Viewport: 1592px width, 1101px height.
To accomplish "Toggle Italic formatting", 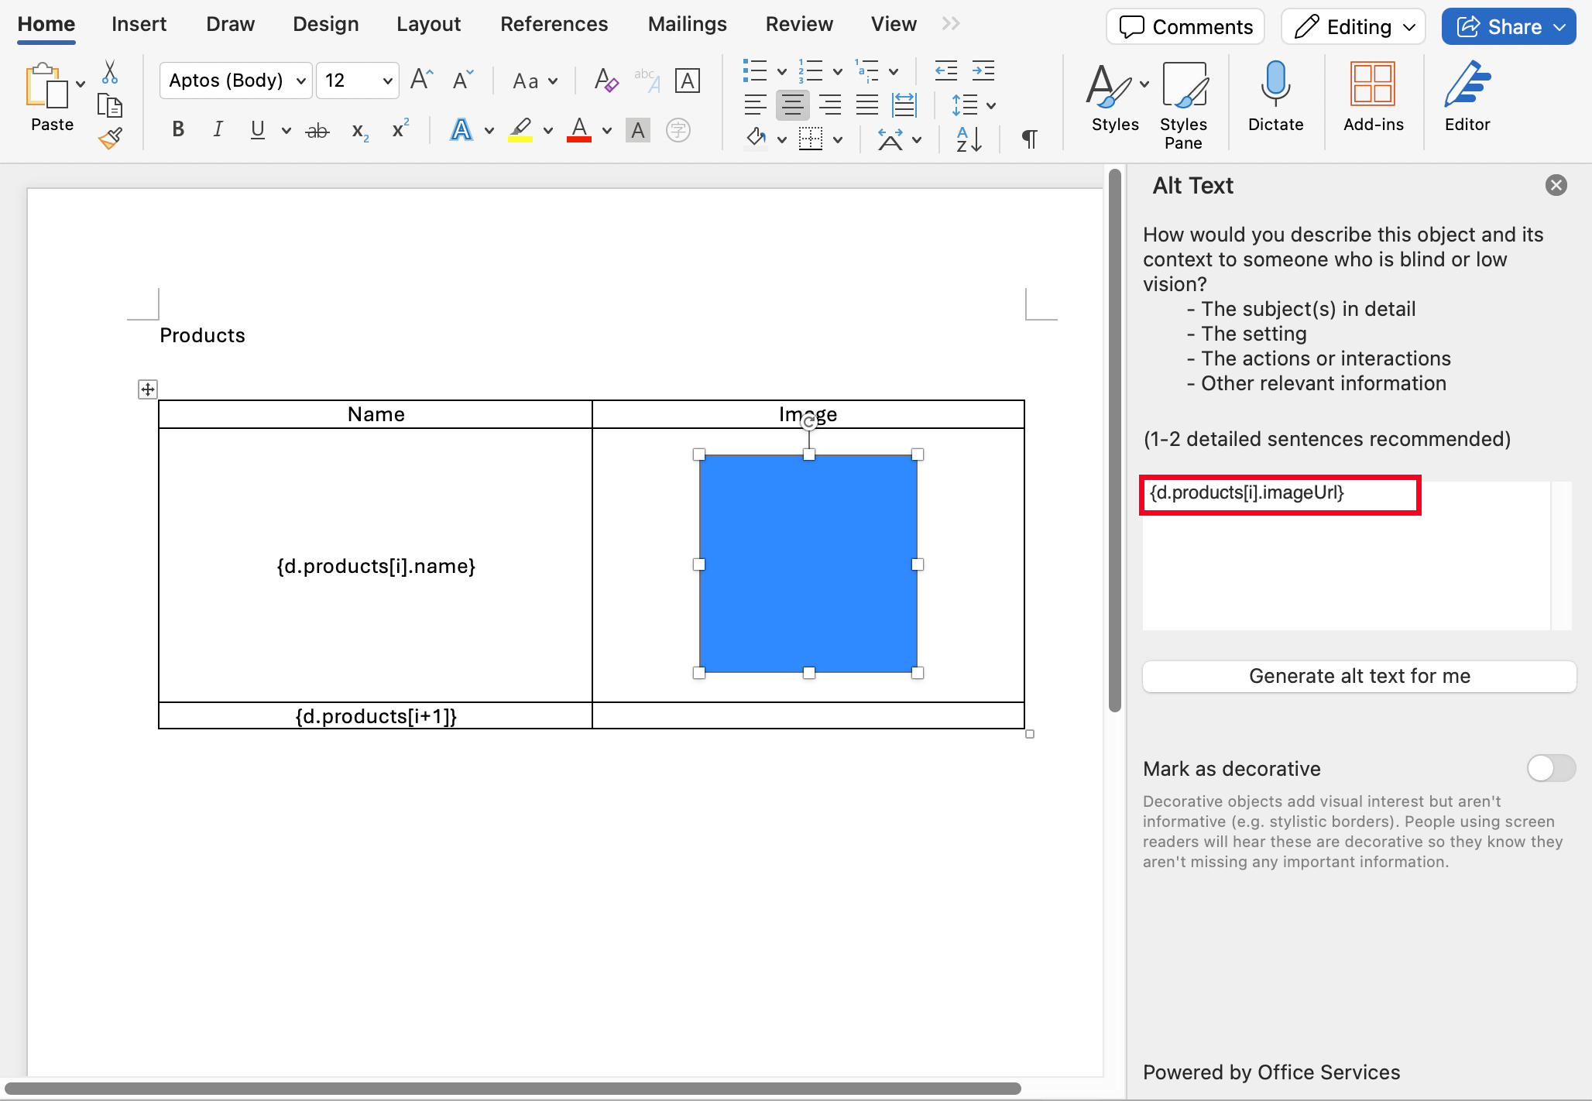I will pos(218,129).
